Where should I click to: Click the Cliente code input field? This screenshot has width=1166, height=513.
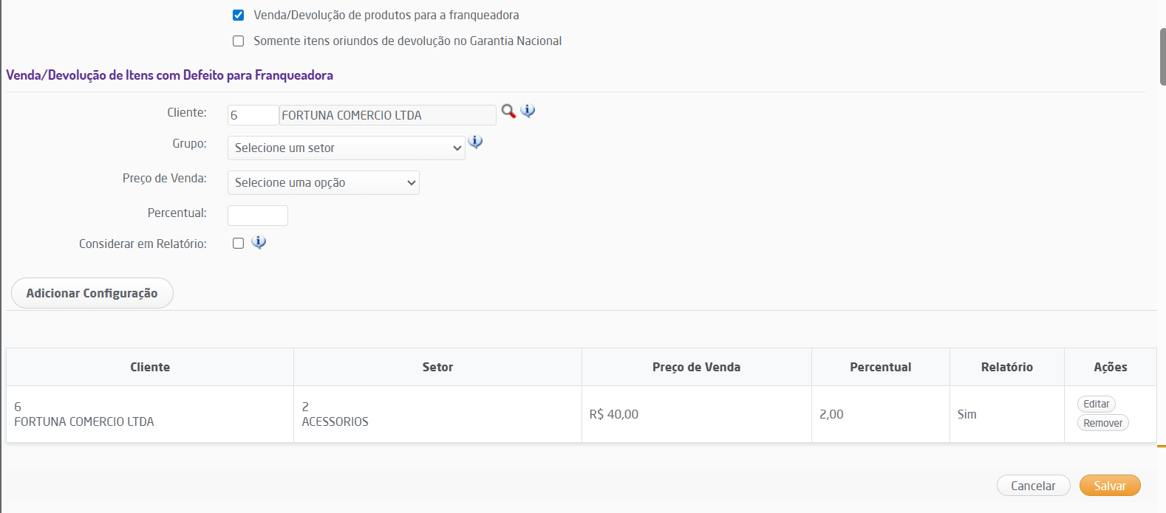[x=253, y=115]
